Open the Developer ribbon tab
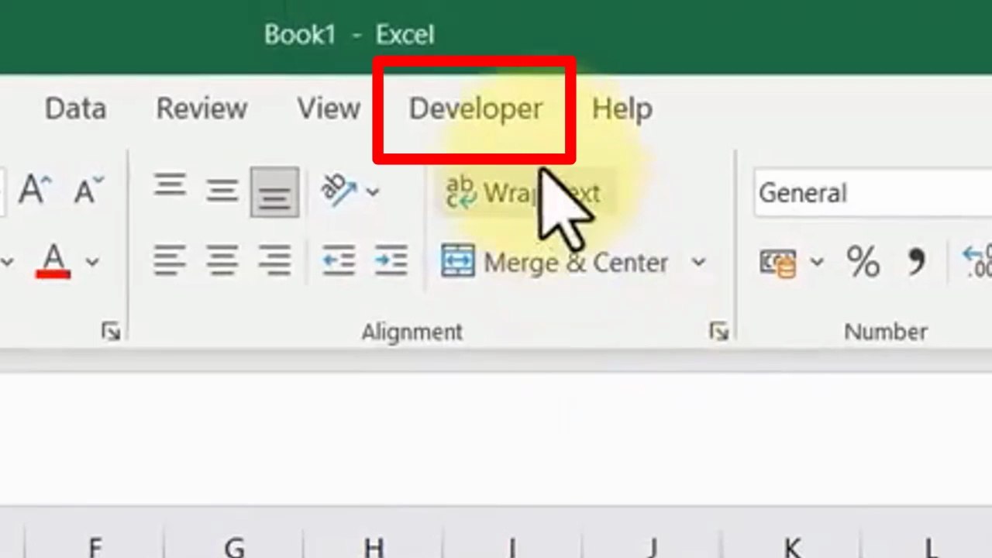Screen dimensions: 992x558 coord(475,109)
